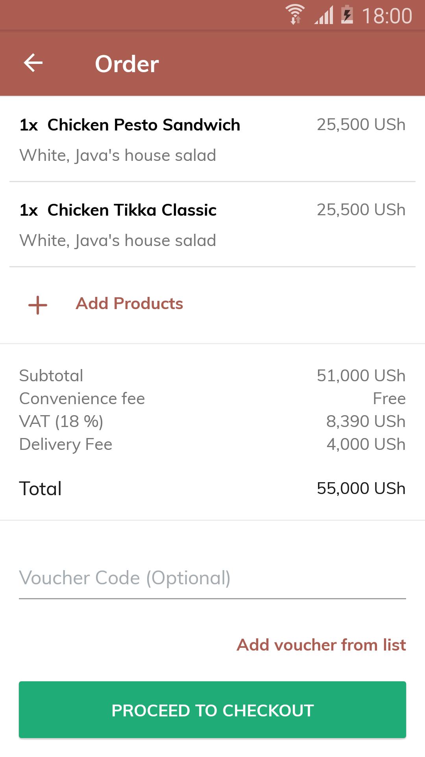The height and width of the screenshot is (757, 425).
Task: Tap the 18:00 clock in status bar
Action: 387,16
